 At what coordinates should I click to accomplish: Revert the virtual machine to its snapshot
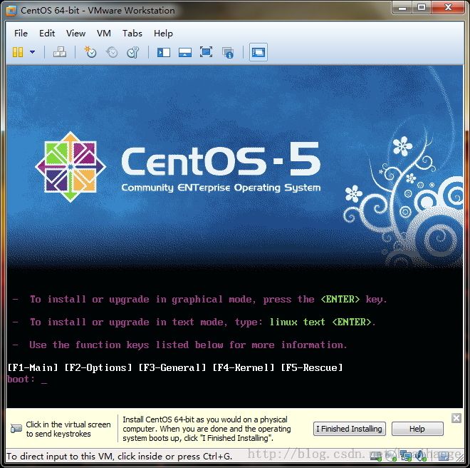click(x=112, y=52)
